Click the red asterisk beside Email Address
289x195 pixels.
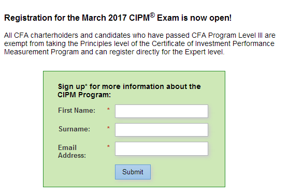pyautogui.click(x=108, y=146)
